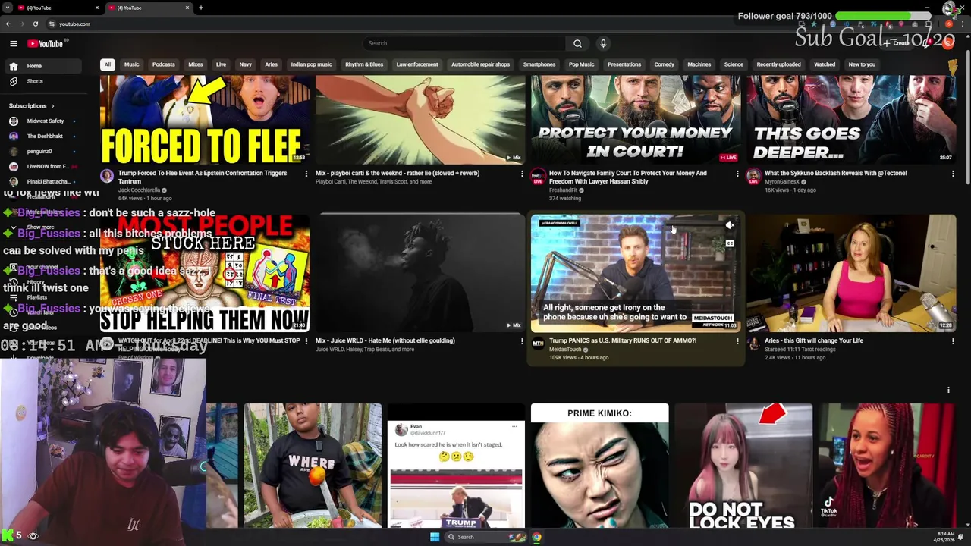Open MyronGainesX channel avatar

[753, 177]
